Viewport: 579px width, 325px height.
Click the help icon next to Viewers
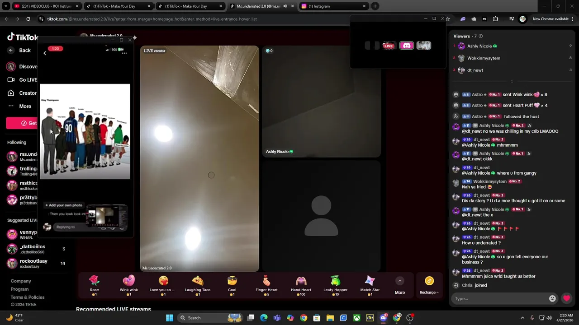[480, 36]
